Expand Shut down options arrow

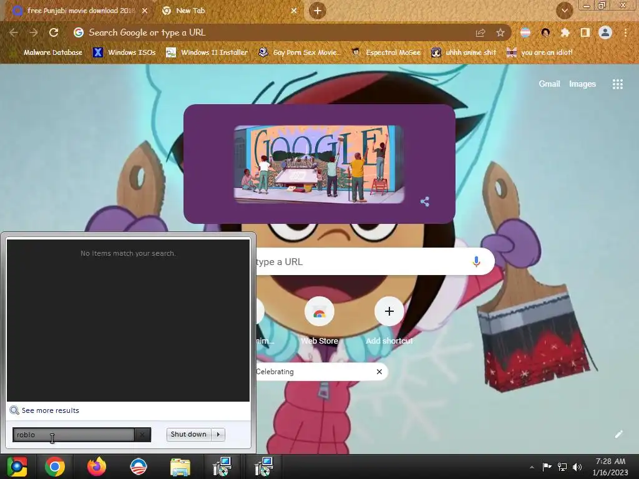click(218, 434)
